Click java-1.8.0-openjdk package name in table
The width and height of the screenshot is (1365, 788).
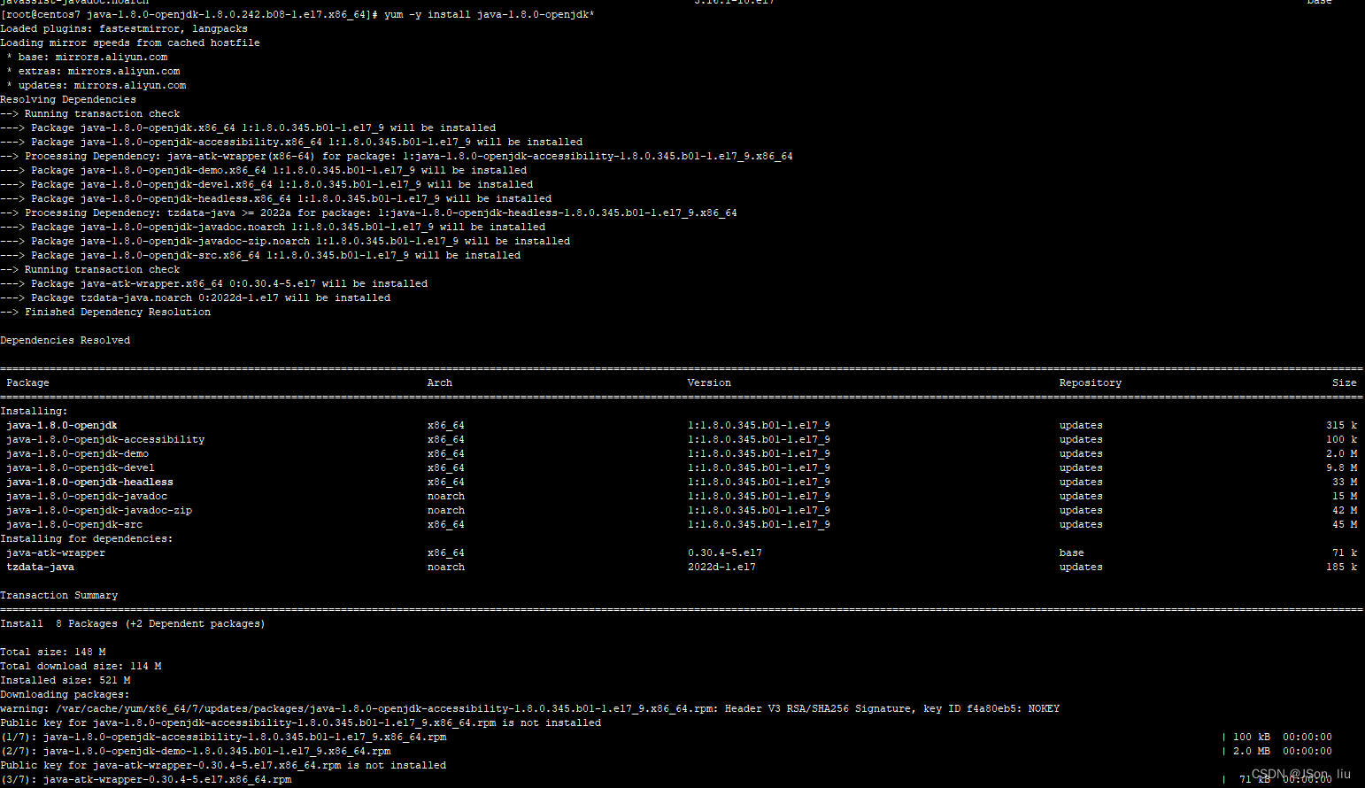click(62, 426)
